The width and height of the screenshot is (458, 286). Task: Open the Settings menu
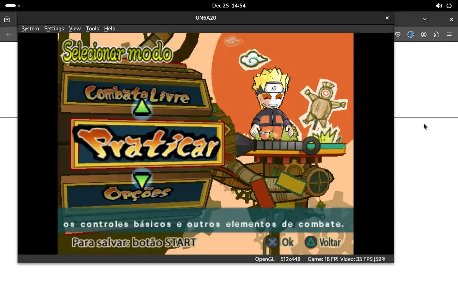coord(54,29)
